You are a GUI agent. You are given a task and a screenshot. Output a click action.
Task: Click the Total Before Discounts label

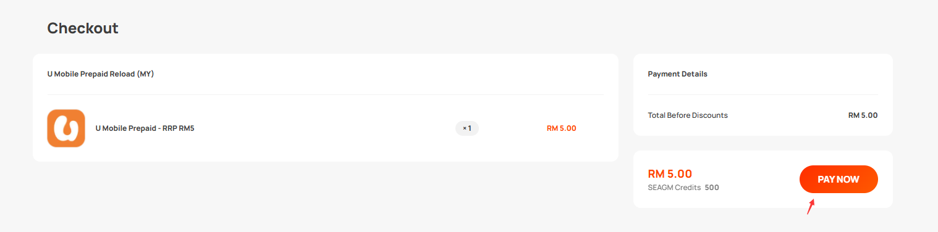[688, 115]
